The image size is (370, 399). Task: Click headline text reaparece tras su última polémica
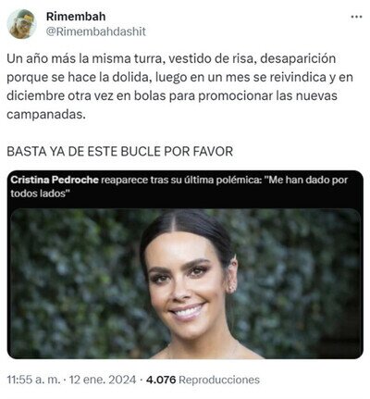point(181,180)
